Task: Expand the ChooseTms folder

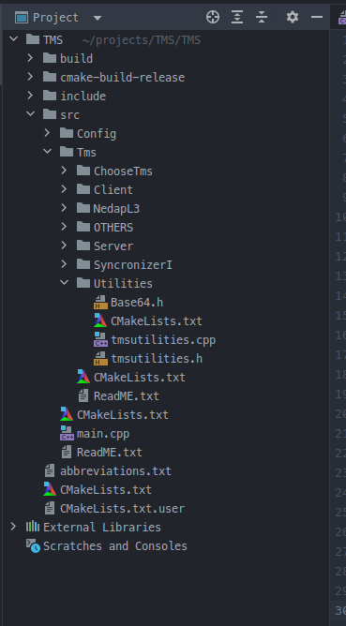Action: [64, 171]
